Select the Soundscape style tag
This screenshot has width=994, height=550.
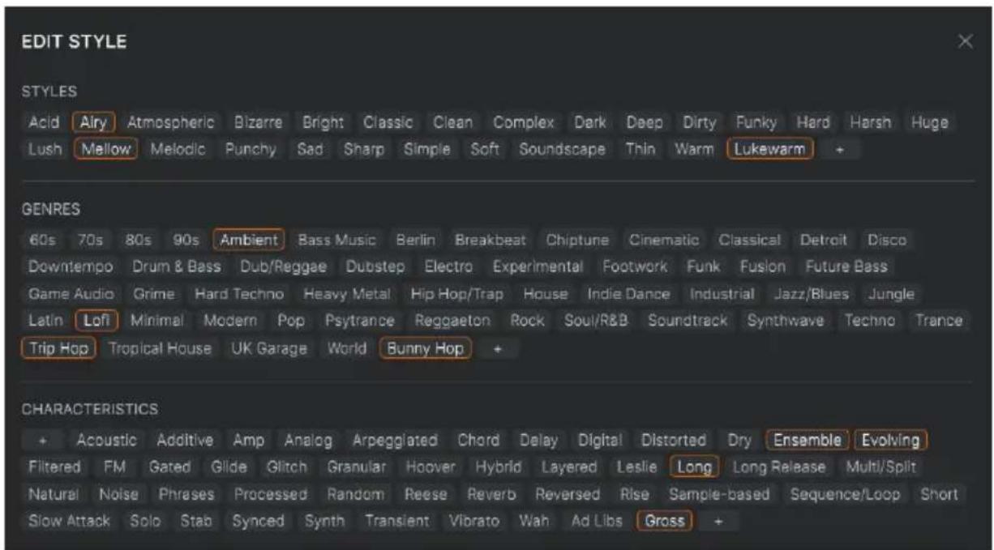pyautogui.click(x=563, y=149)
